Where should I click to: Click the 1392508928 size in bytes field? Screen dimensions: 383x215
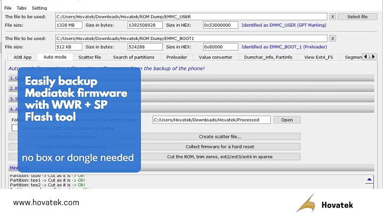click(145, 25)
